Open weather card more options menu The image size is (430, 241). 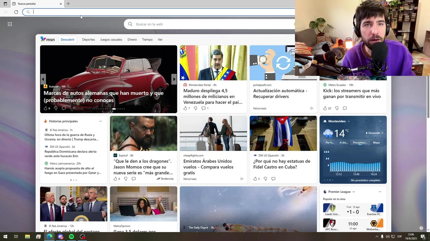[x=380, y=121]
